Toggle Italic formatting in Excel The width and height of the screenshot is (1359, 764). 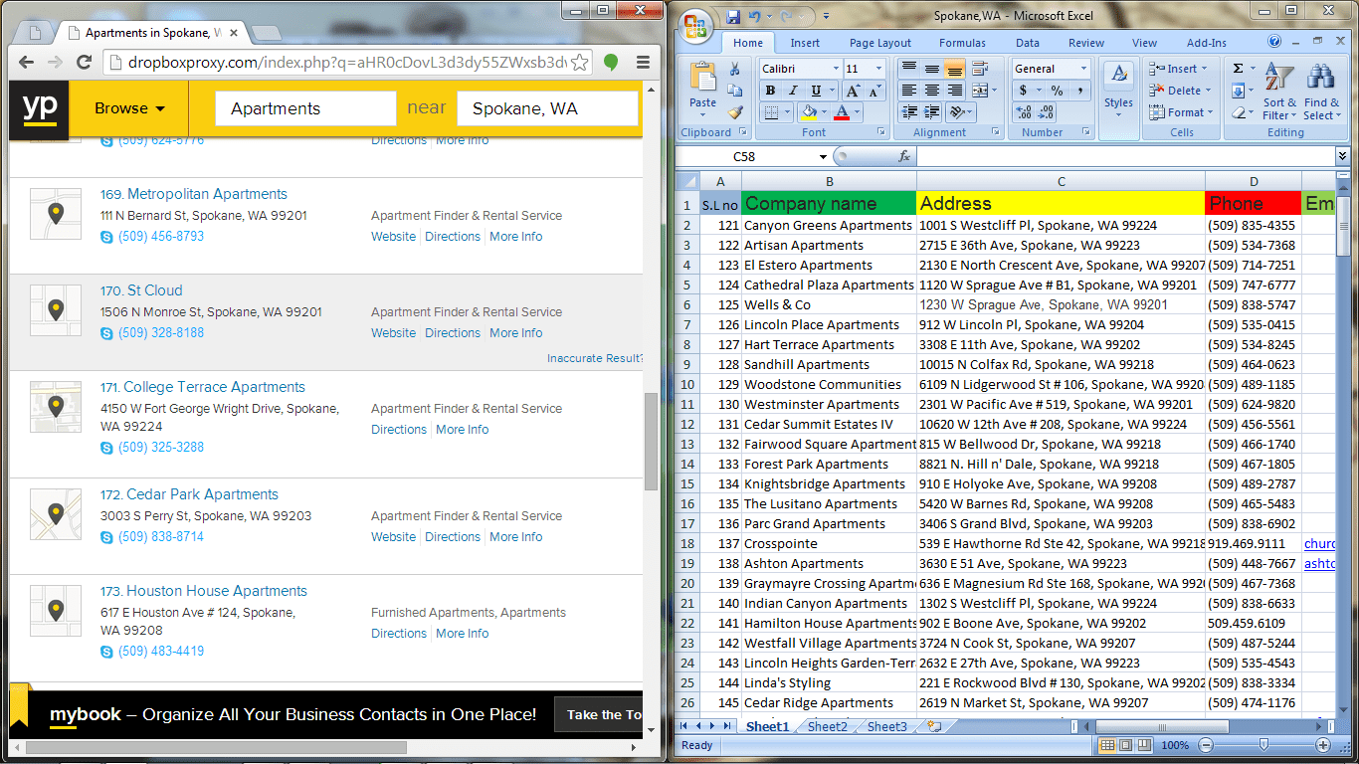pos(791,91)
